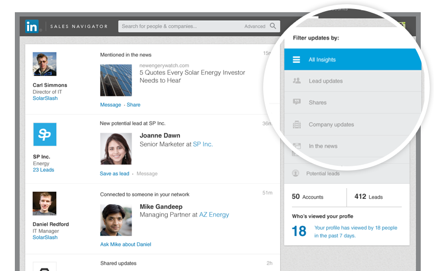Click the Shares speech bubble icon
Image resolution: width=434 pixels, height=271 pixels.
point(297,102)
